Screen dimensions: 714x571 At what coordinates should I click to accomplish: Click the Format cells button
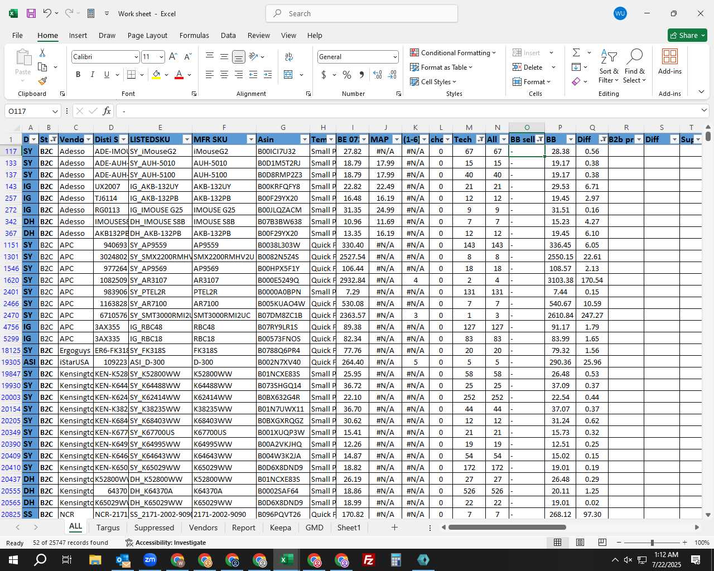tap(532, 81)
